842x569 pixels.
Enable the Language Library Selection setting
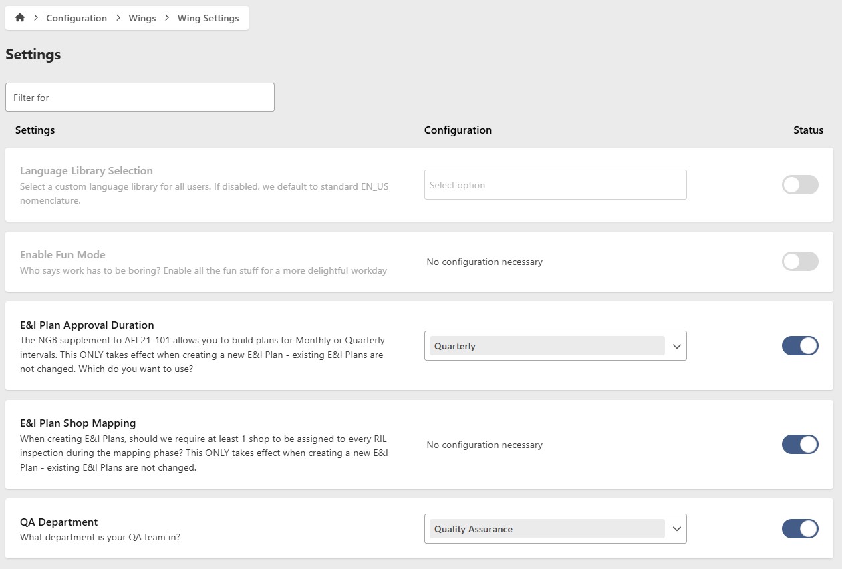point(800,185)
